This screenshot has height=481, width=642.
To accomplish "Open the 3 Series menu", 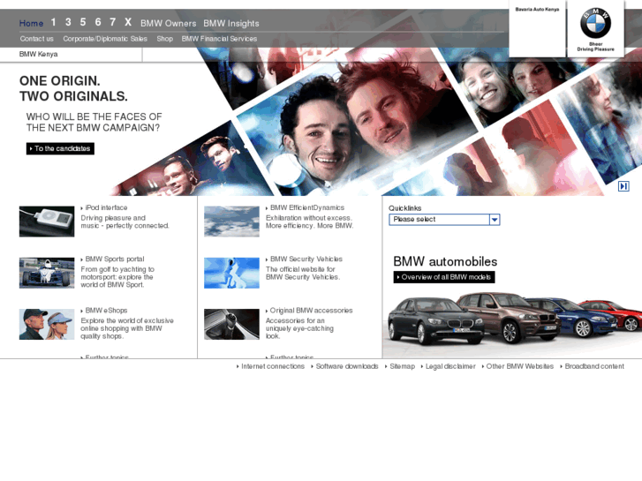I will point(68,22).
